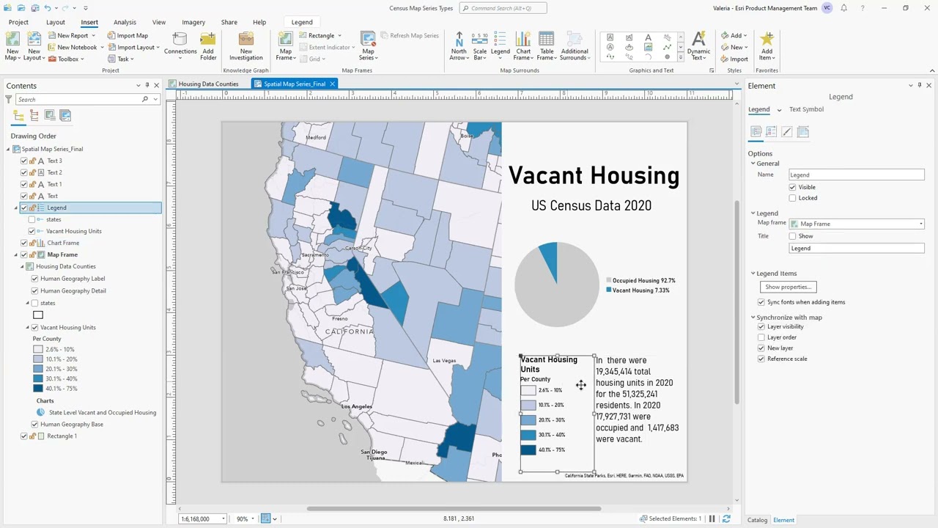
Task: Click the Import styles button
Action: coord(734,59)
